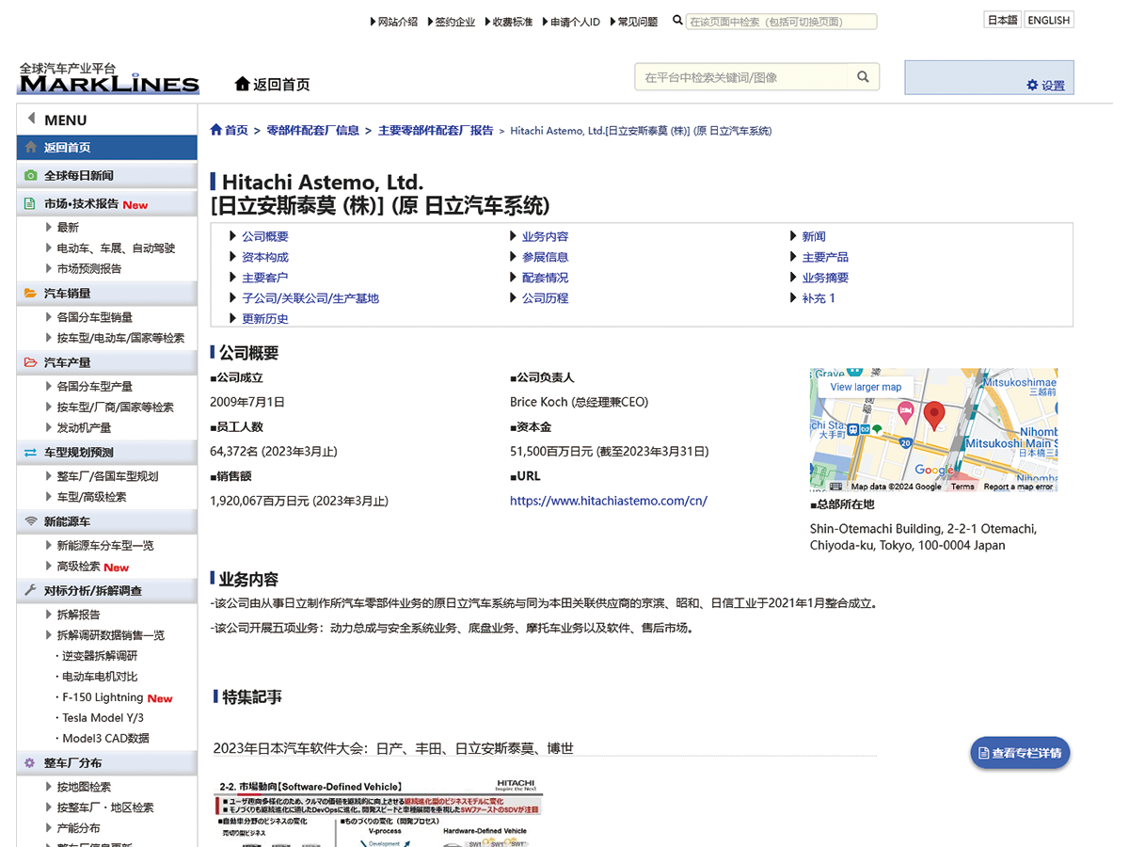Jump to the 主要客户 section link
The image size is (1129, 847).
point(265,278)
